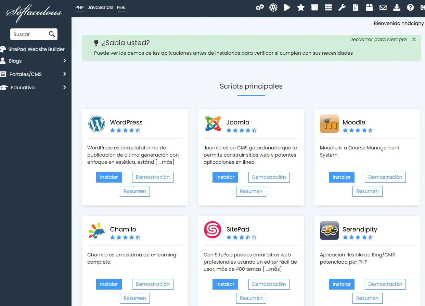Click the Joomla card title
The height and width of the screenshot is (306, 425).
(x=238, y=122)
